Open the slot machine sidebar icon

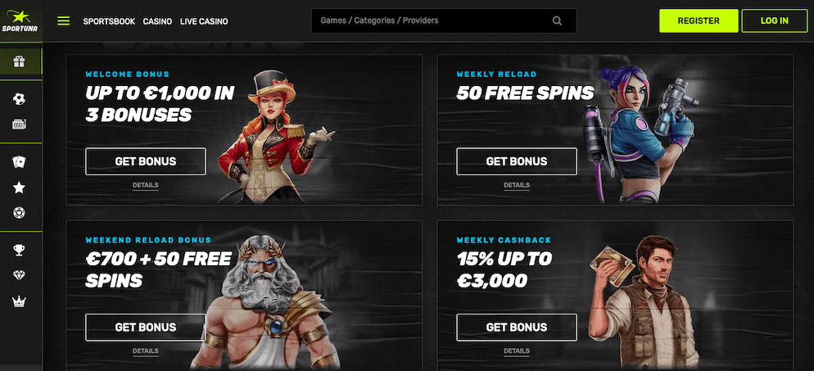coord(19,124)
